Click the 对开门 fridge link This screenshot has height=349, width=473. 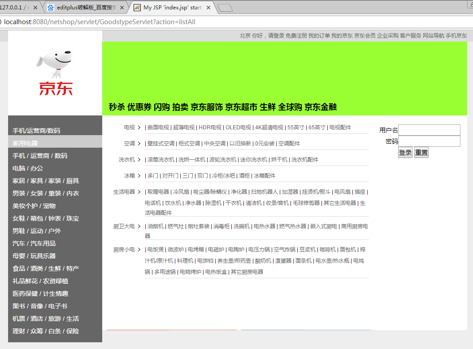[x=170, y=176]
